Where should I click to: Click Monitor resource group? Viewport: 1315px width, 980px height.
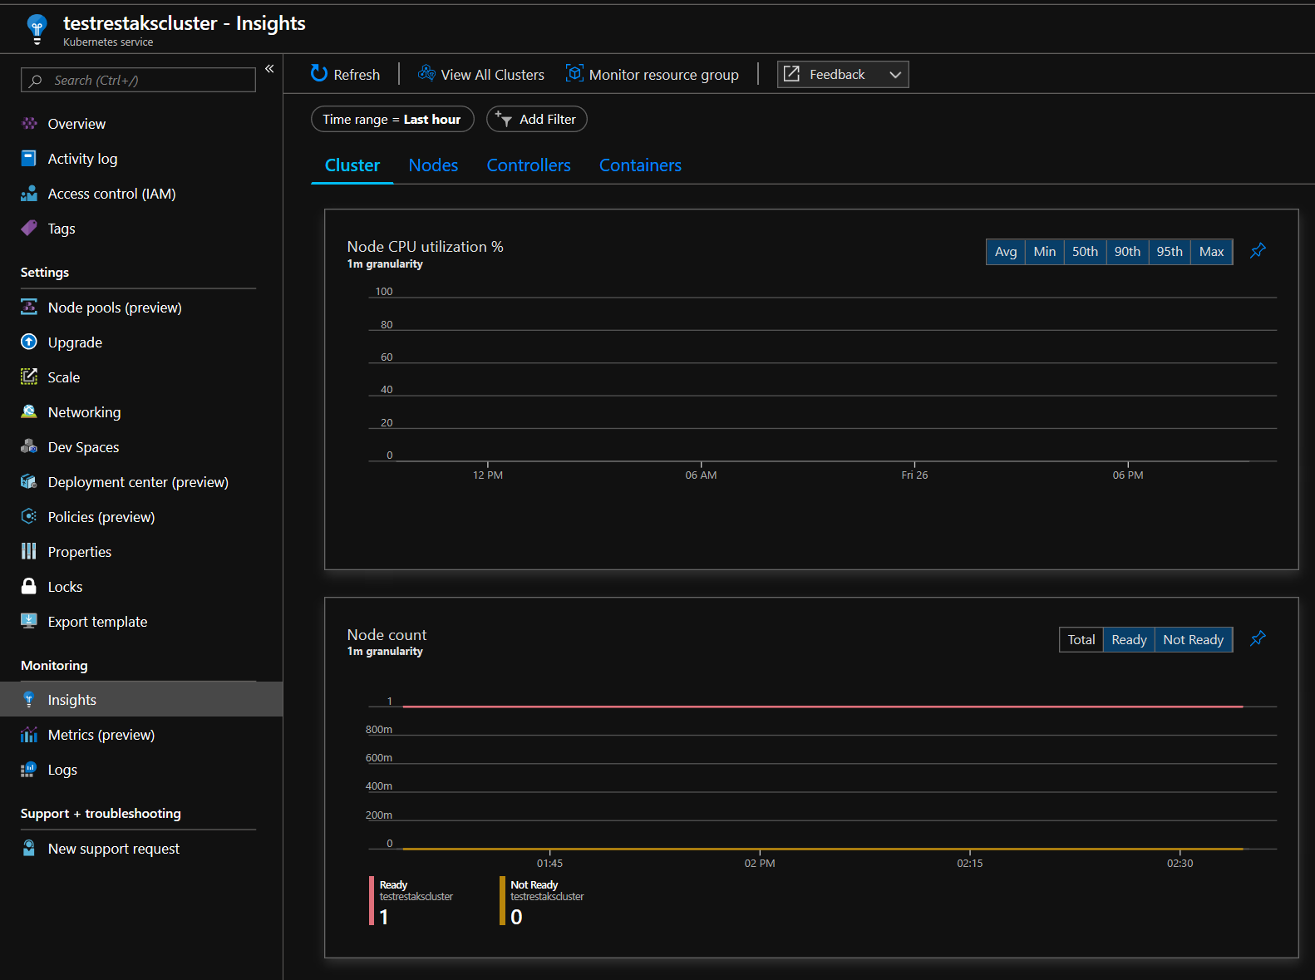[653, 75]
